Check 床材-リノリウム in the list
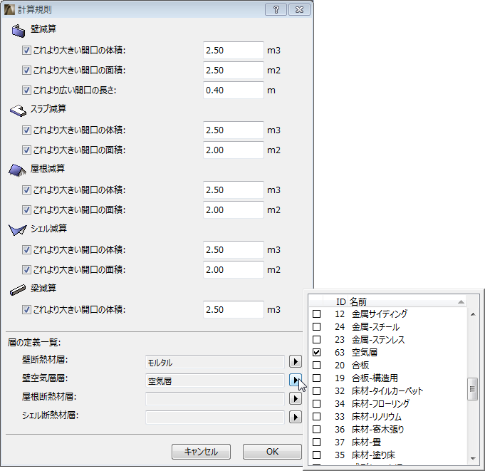485x471 pixels. click(316, 417)
